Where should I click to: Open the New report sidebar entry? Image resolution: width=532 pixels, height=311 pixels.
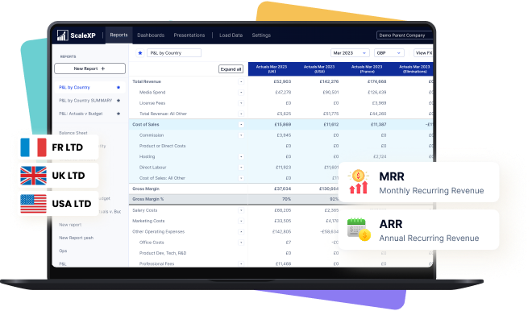coord(70,225)
